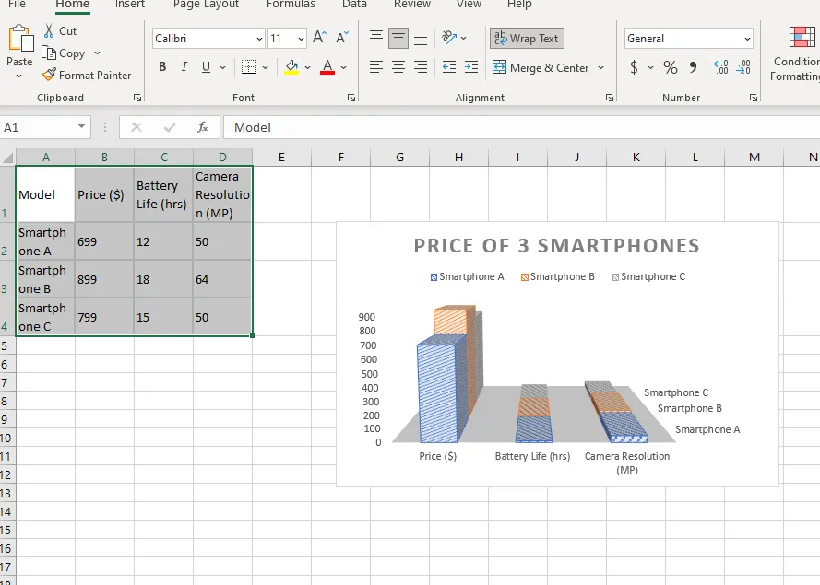Switch to the Insert ribbon tab
Image resolution: width=820 pixels, height=585 pixels.
click(129, 5)
